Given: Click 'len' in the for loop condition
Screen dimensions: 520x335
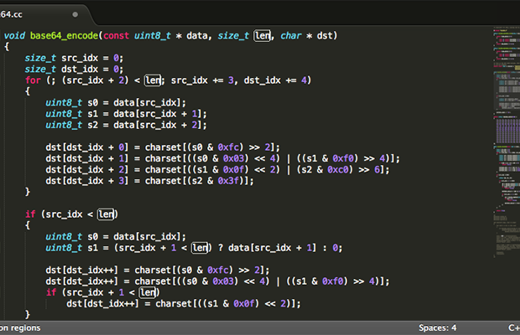Looking at the screenshot, I should tap(153, 80).
